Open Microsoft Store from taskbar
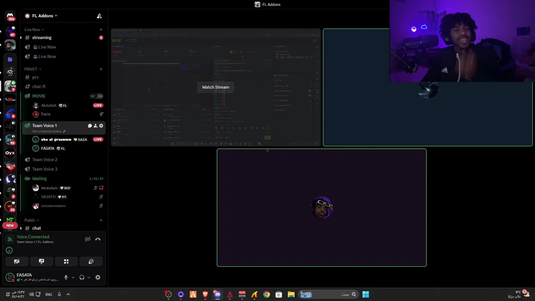Screen dimensions: 535x301 point(279,294)
